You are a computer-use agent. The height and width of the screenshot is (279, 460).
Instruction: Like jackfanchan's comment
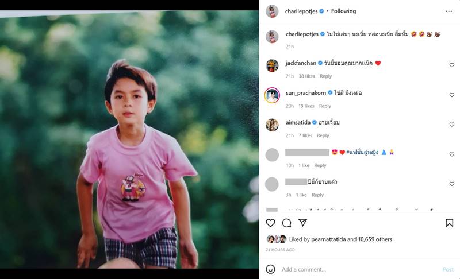point(451,65)
